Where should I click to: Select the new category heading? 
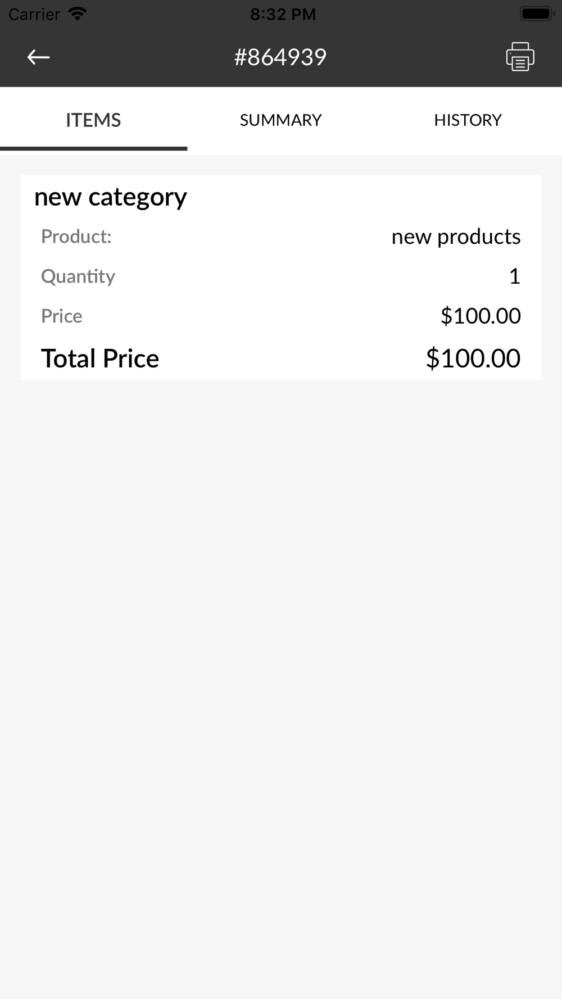111,197
